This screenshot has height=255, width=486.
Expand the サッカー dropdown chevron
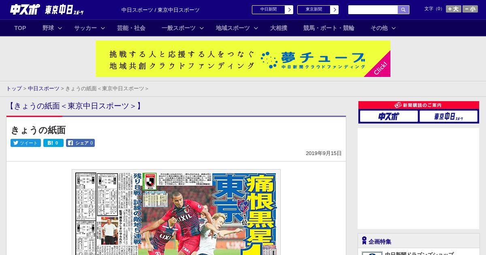[103, 28]
